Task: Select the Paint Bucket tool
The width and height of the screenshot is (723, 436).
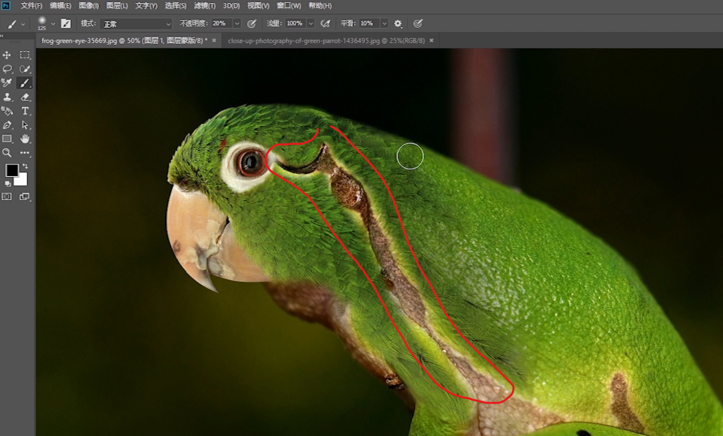Action: pos(7,111)
